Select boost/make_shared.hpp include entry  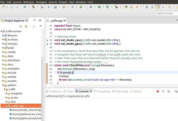(x=27, y=110)
